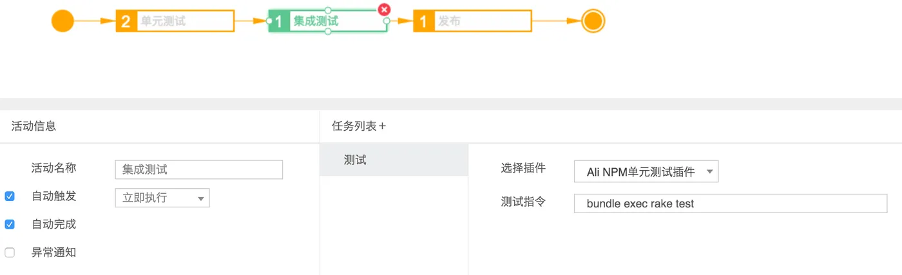Uncheck the 自动触发 checkbox
902x275 pixels.
pos(10,196)
